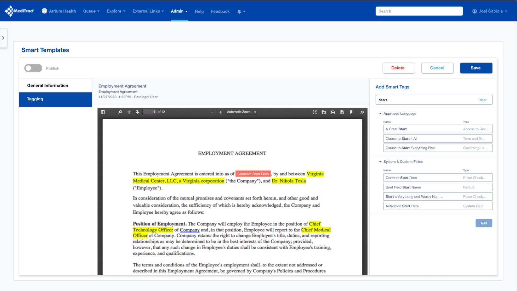The image size is (517, 291).
Task: Open the Feedback menu item
Action: [x=220, y=11]
